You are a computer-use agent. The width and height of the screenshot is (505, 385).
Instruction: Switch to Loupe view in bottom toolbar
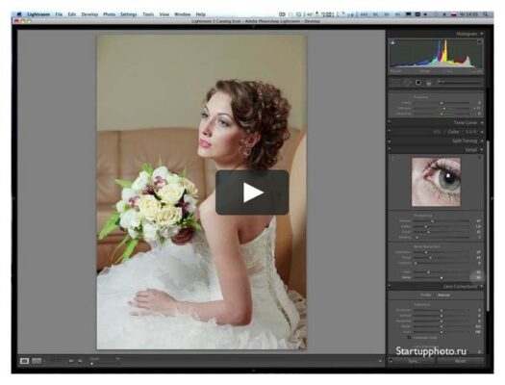pyautogui.click(x=24, y=361)
